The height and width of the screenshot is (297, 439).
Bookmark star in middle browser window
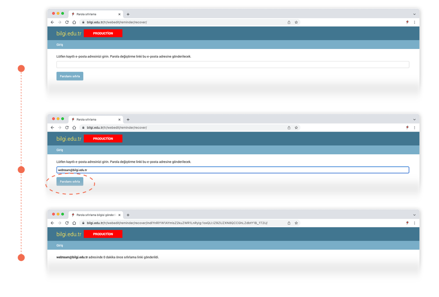(296, 128)
